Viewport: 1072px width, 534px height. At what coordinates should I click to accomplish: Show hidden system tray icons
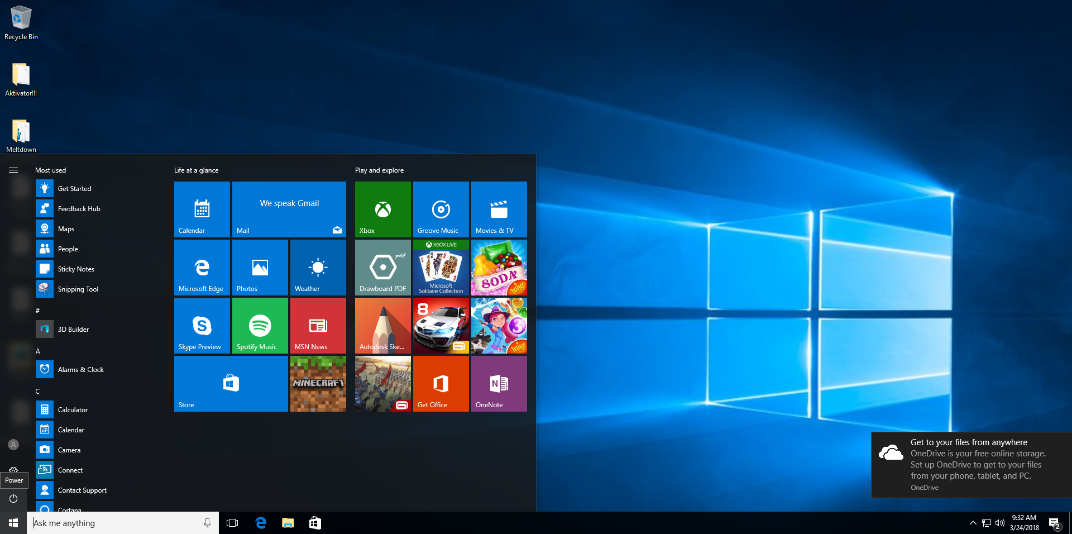[x=973, y=523]
